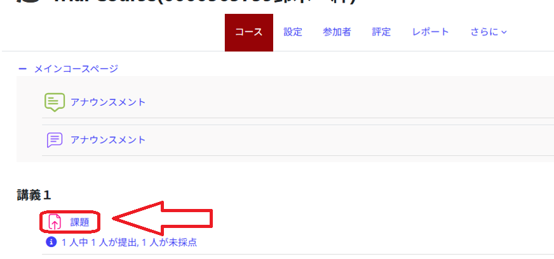554x259 pixels.
Task: Collapse section using minus icon before メインコースページ
Action: click(22, 69)
